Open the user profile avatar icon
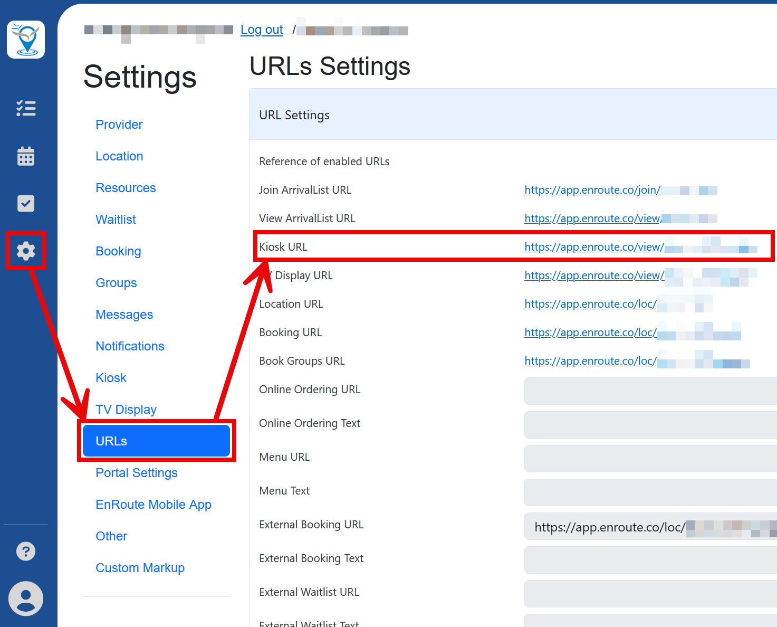The image size is (777, 627). [x=26, y=598]
